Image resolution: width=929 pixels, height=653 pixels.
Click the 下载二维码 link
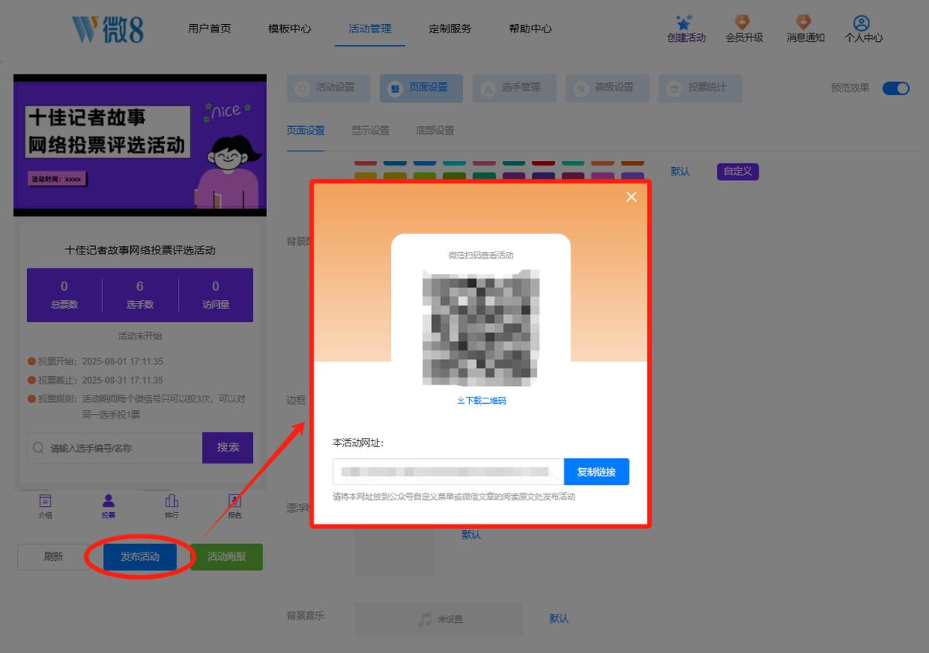[482, 401]
